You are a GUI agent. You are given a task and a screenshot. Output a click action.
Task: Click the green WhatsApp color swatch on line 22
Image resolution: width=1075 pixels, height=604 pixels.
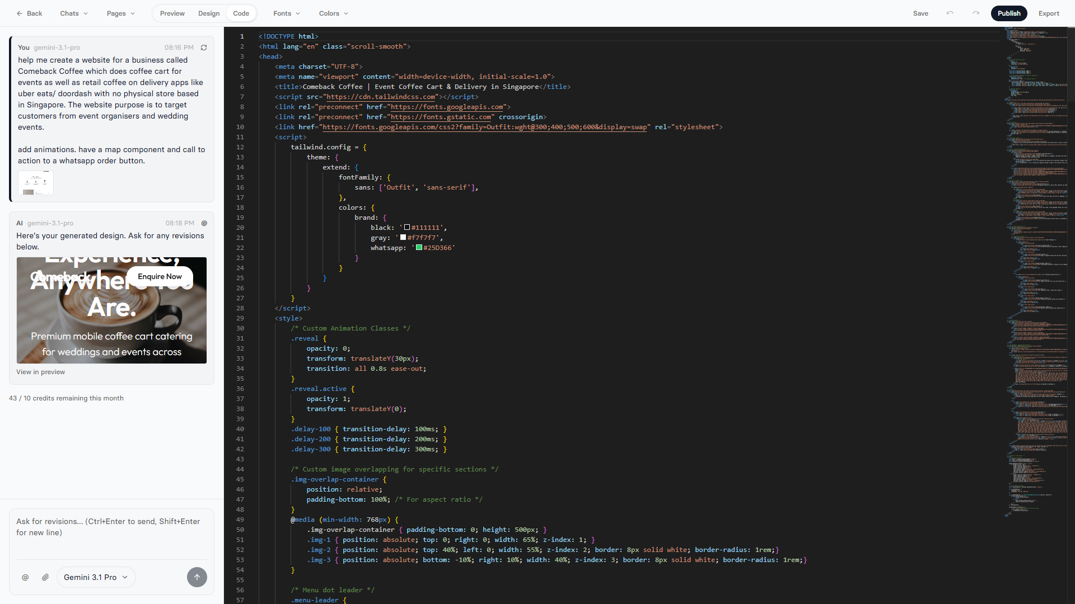419,248
